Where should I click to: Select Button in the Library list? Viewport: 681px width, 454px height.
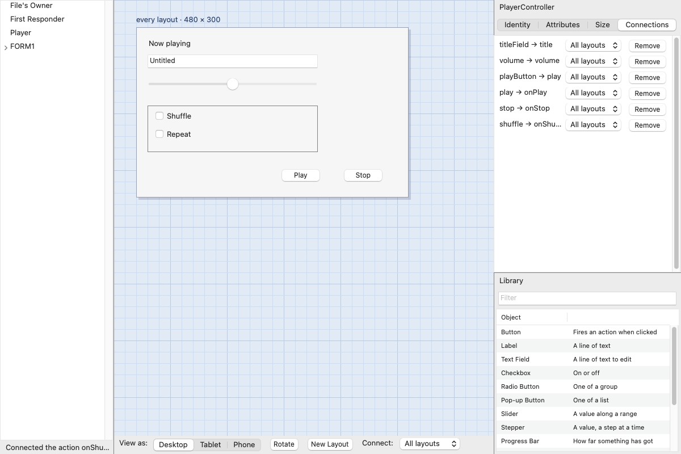point(583,332)
